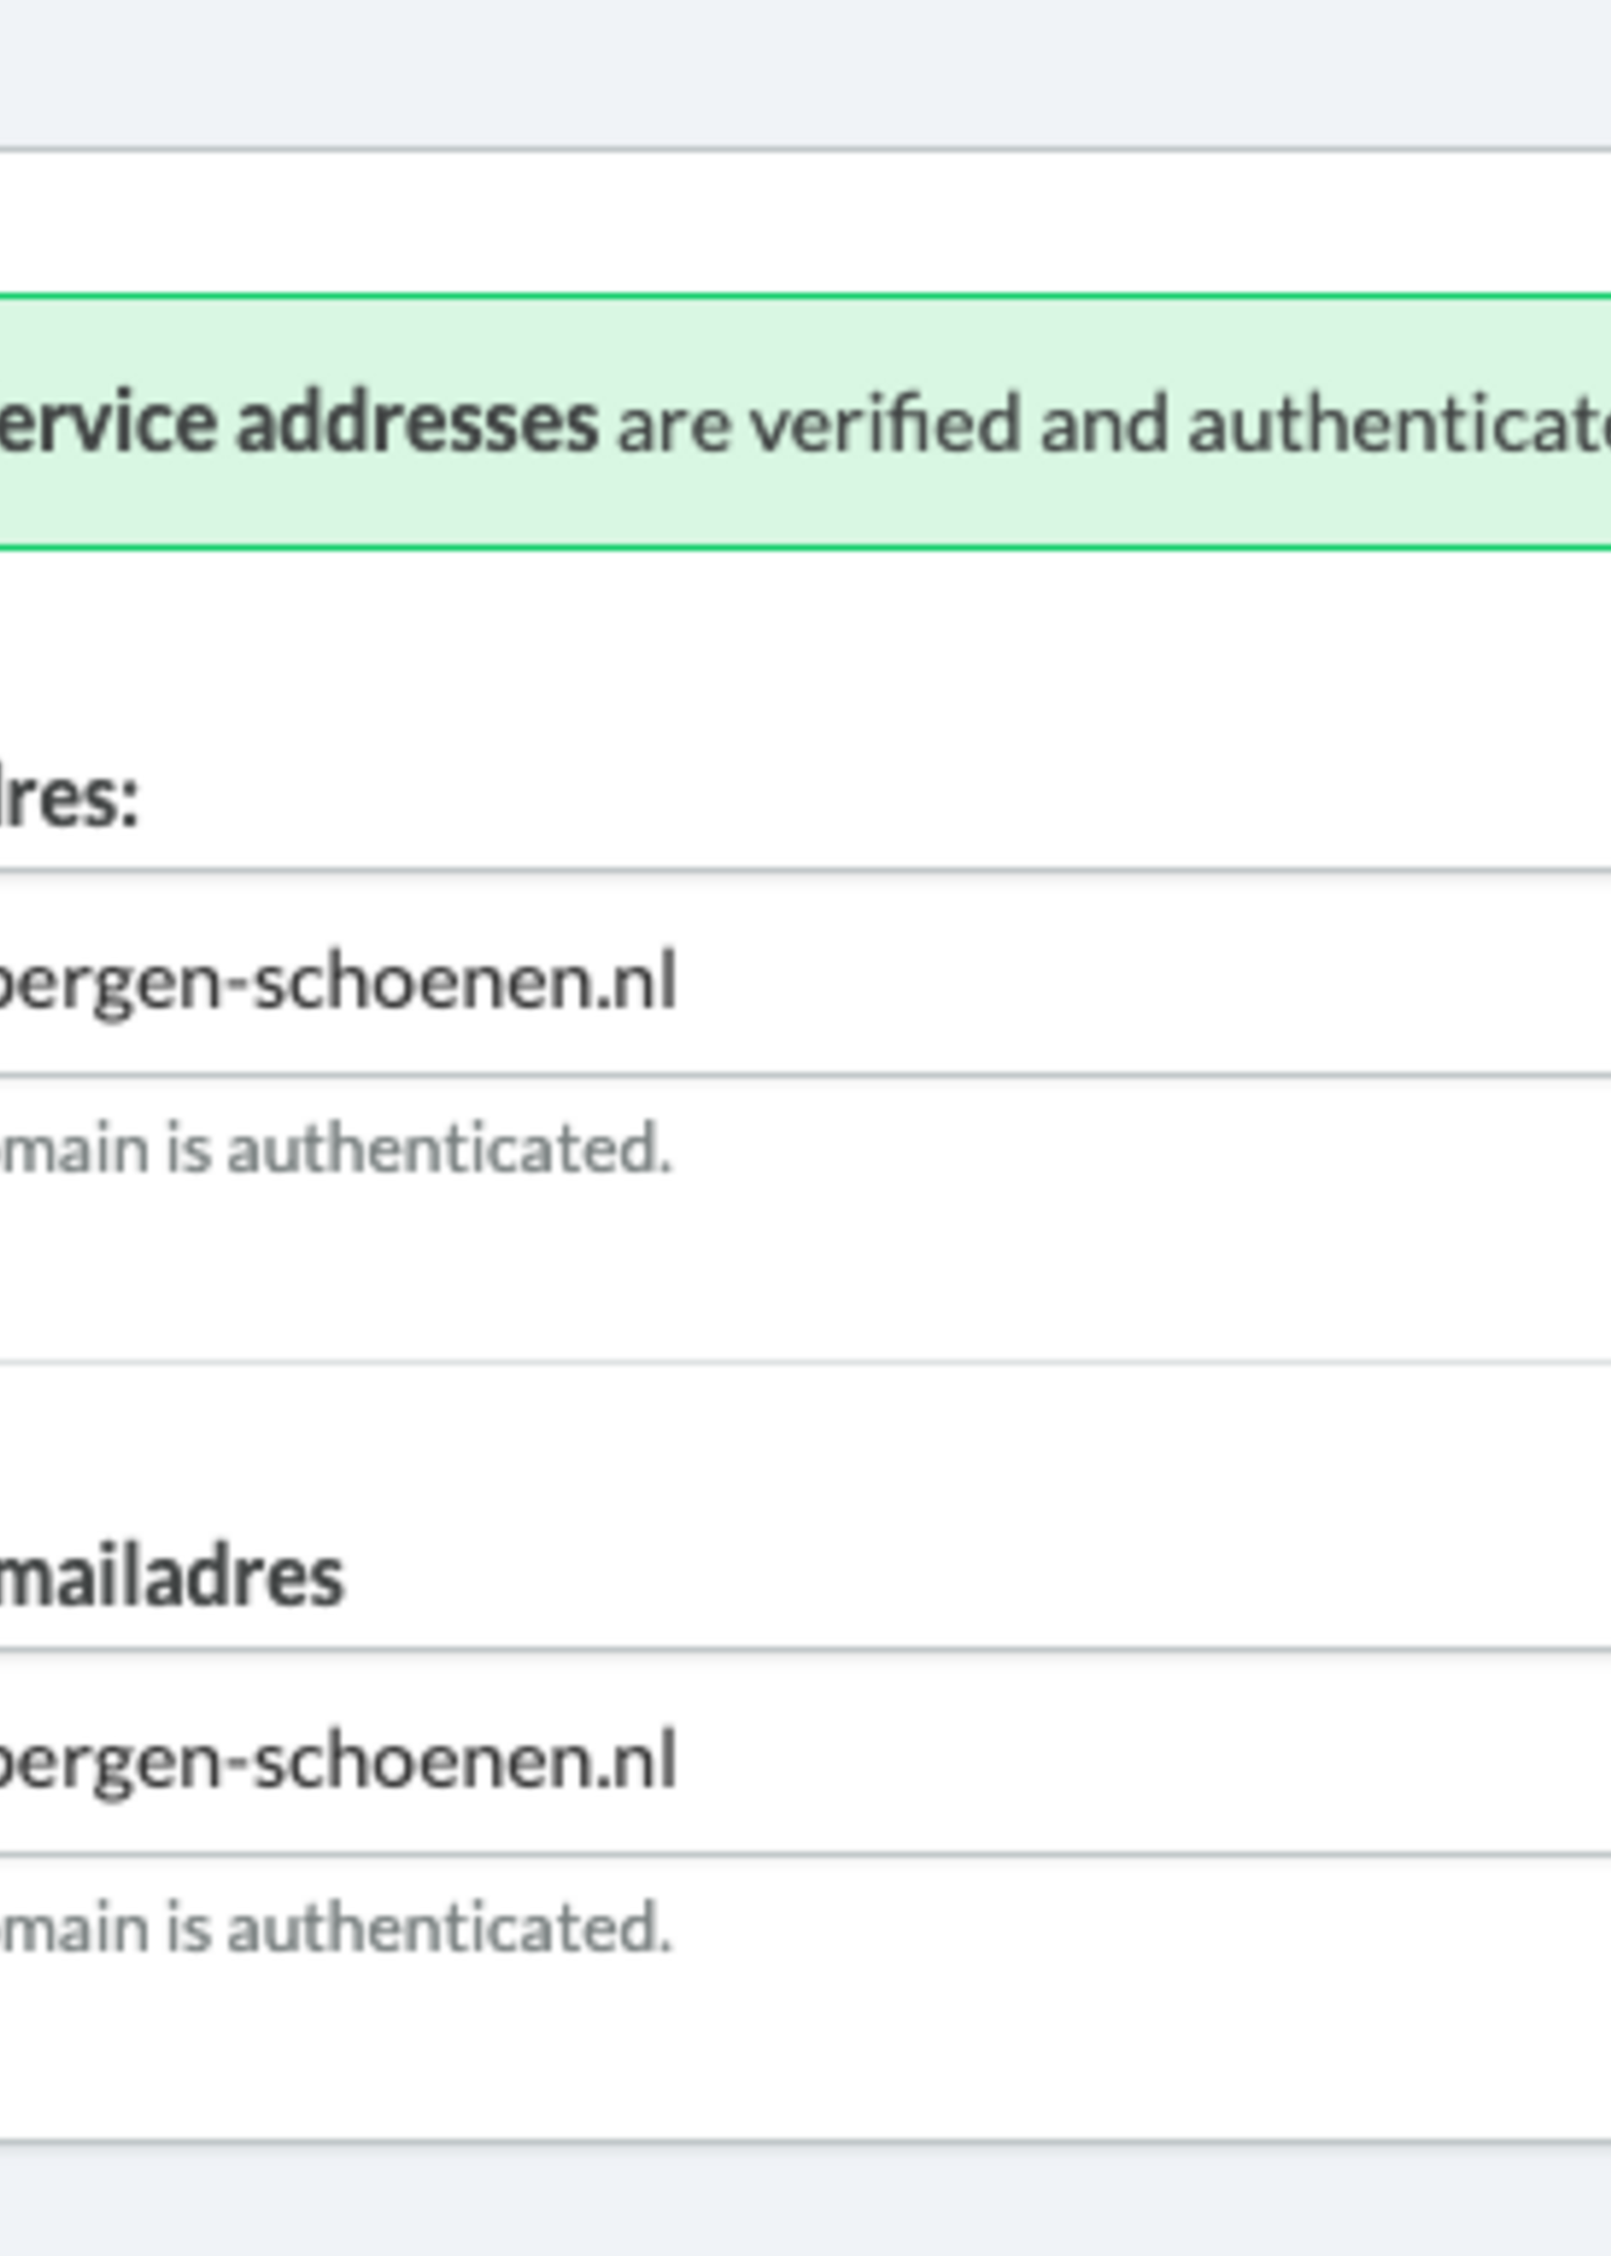Click bold "service addresses" text in banner
This screenshot has height=2256, width=1611.
point(297,424)
